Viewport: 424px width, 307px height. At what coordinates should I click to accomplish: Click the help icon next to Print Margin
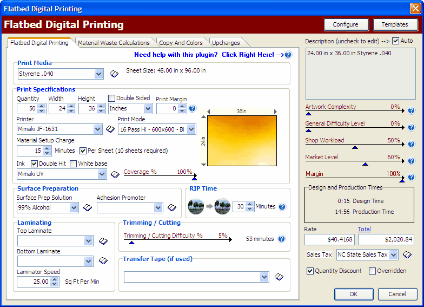192,109
